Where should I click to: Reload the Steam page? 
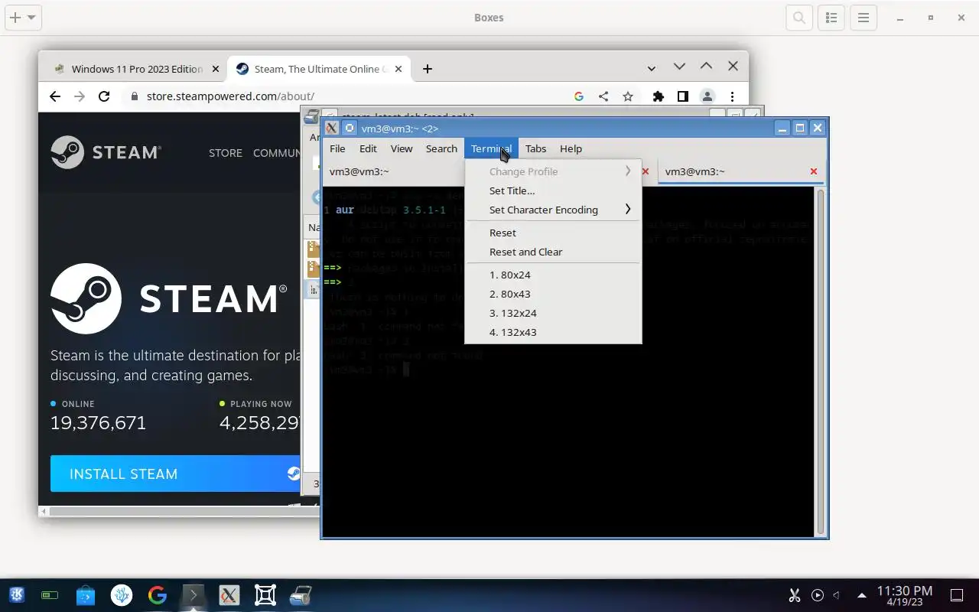(104, 96)
